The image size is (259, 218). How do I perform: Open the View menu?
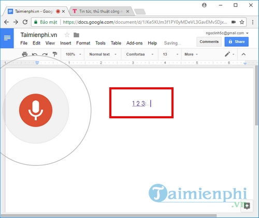50,43
